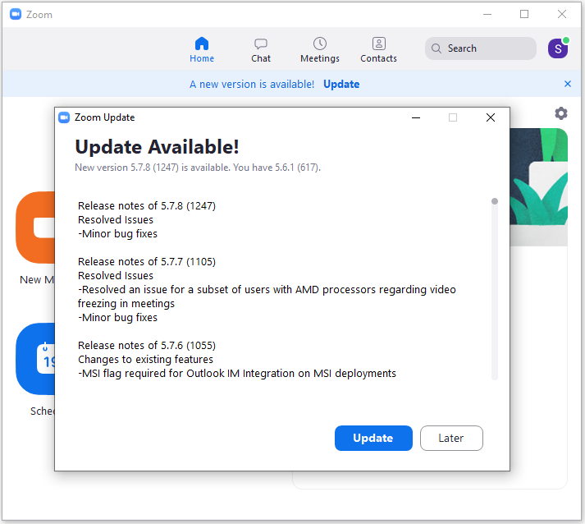
Task: Click the release notes scrollbar thumb
Action: coord(495,201)
